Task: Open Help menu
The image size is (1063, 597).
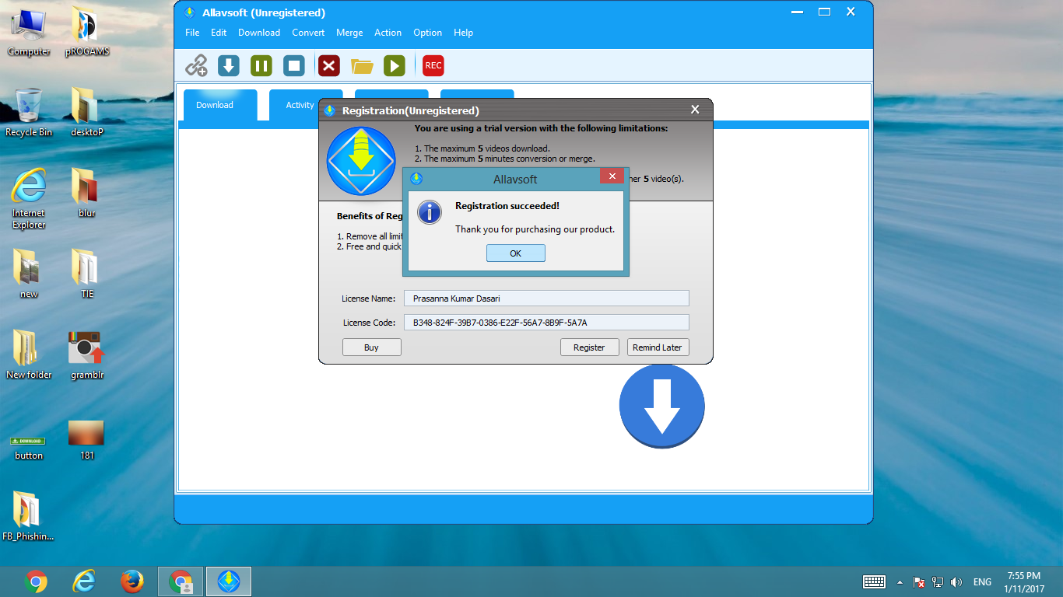Action: tap(463, 33)
